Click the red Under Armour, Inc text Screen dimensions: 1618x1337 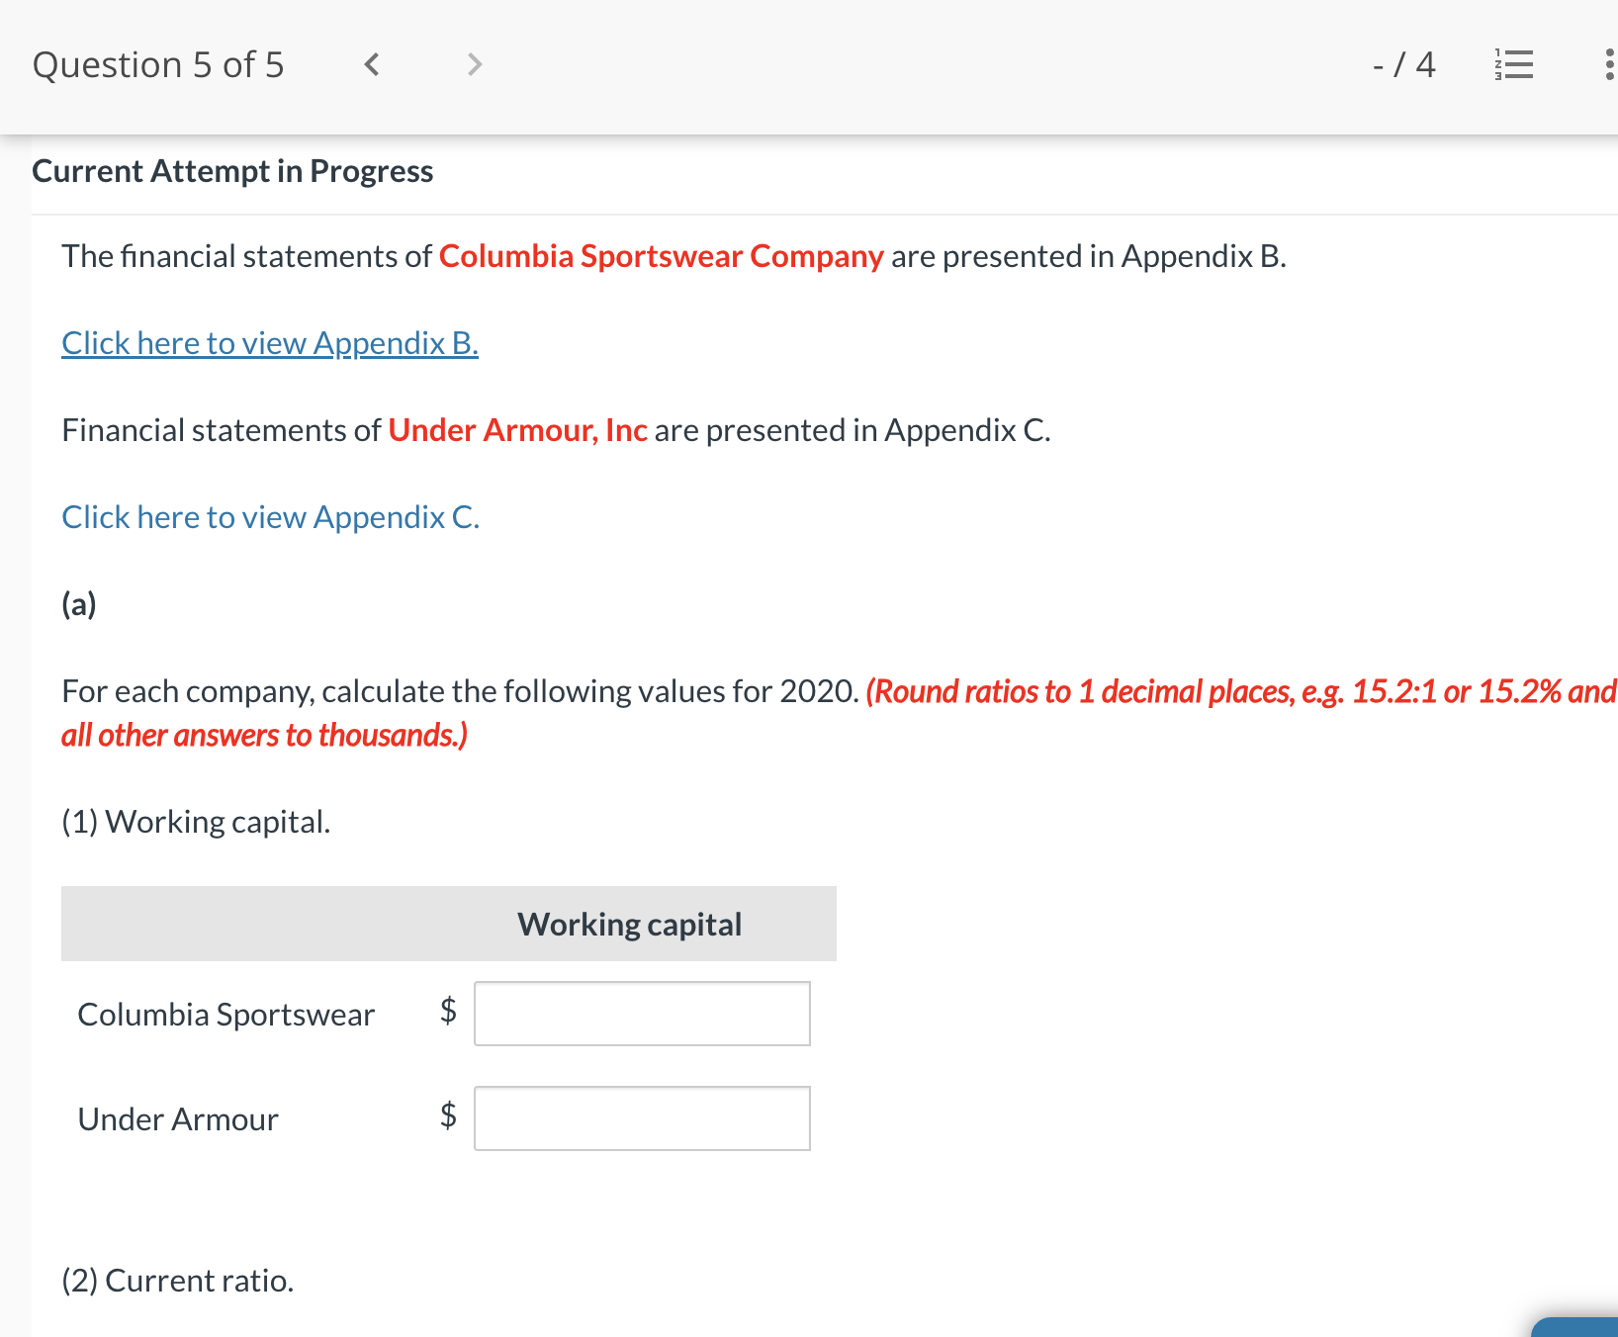click(517, 430)
